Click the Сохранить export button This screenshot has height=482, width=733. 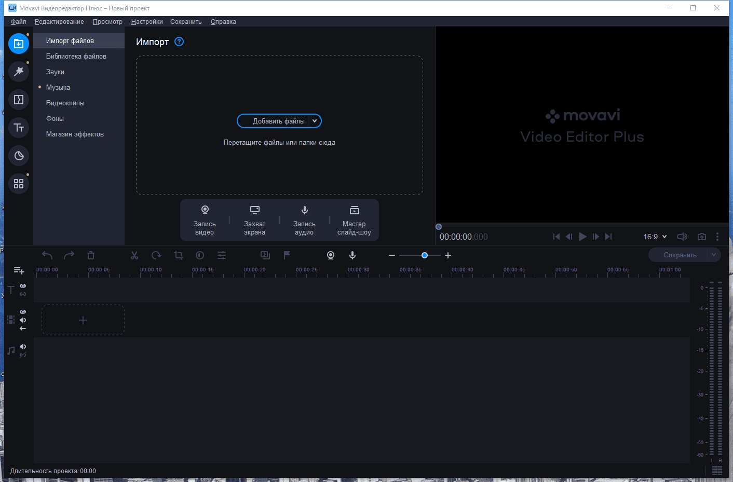tap(680, 255)
